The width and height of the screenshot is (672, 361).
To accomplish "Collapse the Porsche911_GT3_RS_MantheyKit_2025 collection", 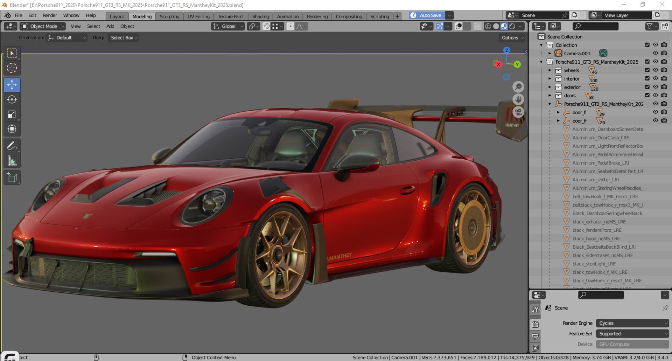I will click(541, 62).
